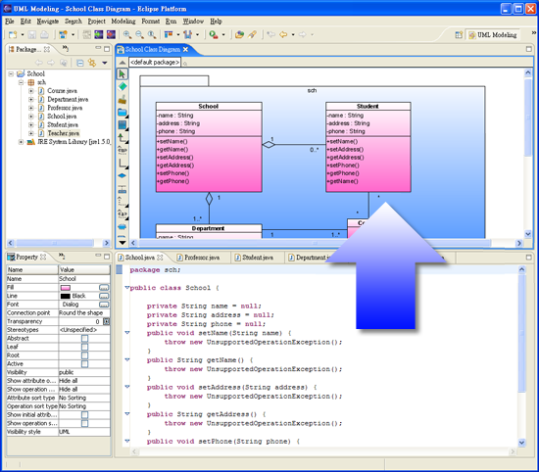This screenshot has height=472, width=539.
Task: Click the alignment shapes toolbar icon
Action: 169,34
